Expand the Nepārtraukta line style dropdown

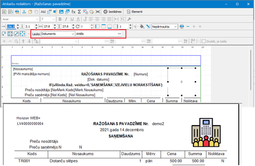[x=175, y=26]
